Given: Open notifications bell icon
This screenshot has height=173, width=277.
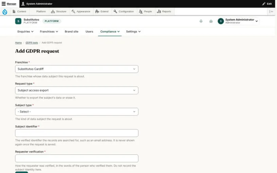Looking at the screenshot, I should point(201,21).
